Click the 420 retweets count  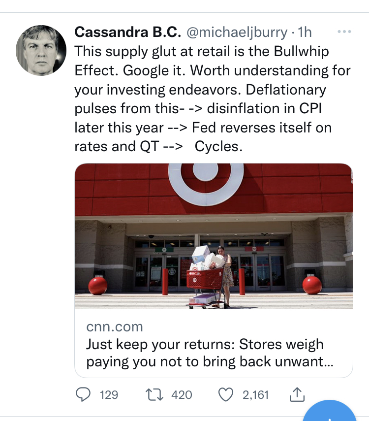pos(182,394)
